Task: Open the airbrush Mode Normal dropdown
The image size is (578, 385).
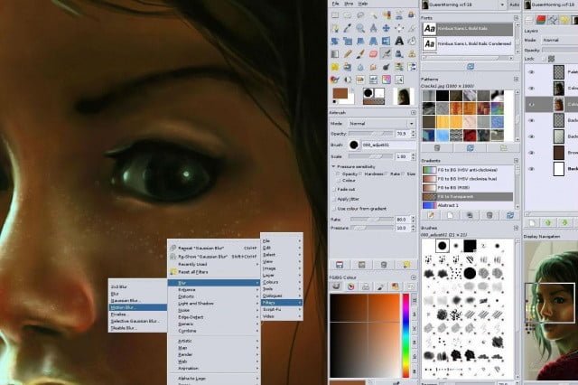Action: pos(382,124)
